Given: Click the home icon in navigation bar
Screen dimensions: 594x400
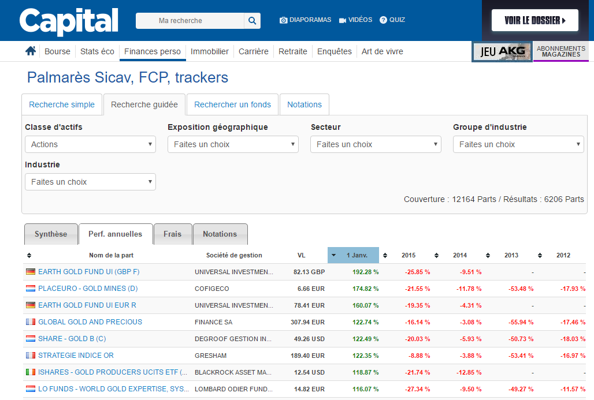Looking at the screenshot, I should pos(31,51).
